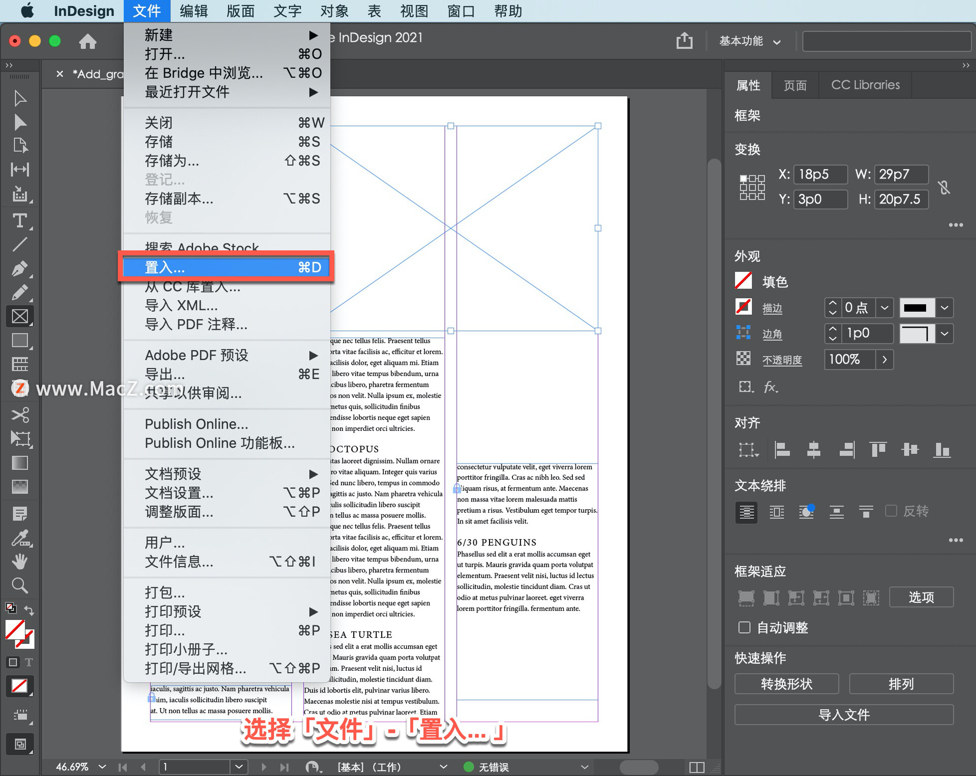
Task: Select the Pencil tool
Action: [20, 292]
